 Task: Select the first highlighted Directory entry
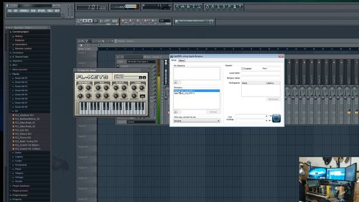197,91
